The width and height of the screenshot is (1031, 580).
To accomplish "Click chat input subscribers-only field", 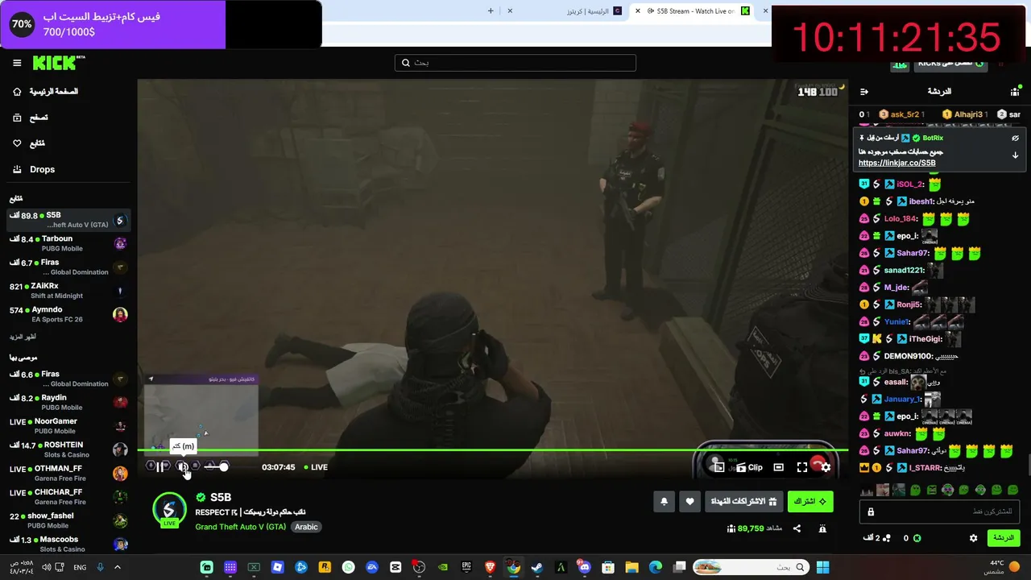I will pos(939,512).
